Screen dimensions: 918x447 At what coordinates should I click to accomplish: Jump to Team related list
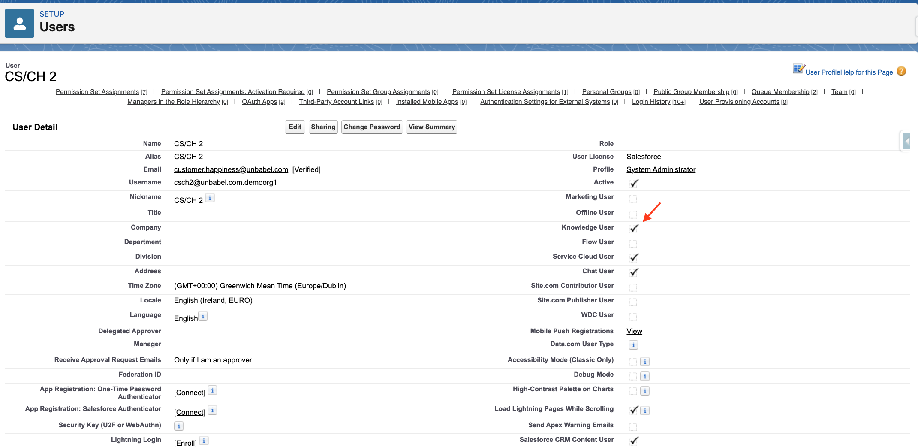coord(843,92)
